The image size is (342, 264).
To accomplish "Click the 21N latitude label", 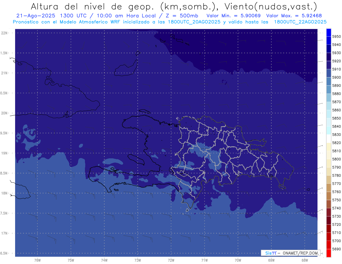I will 4,73.
